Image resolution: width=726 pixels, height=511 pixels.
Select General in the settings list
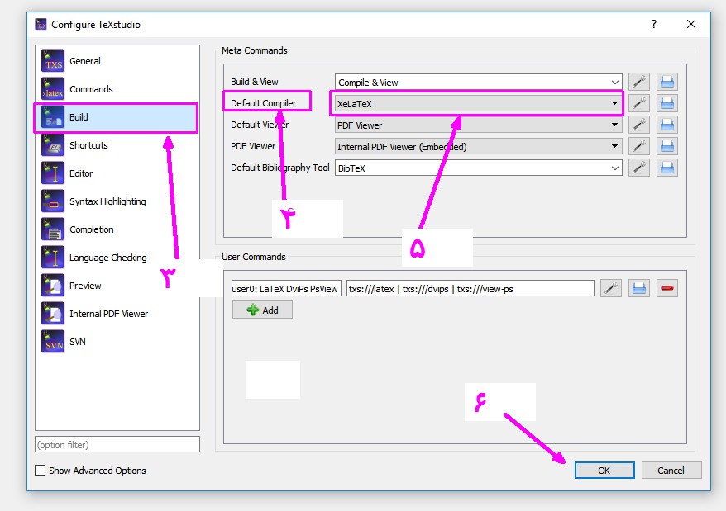point(117,61)
